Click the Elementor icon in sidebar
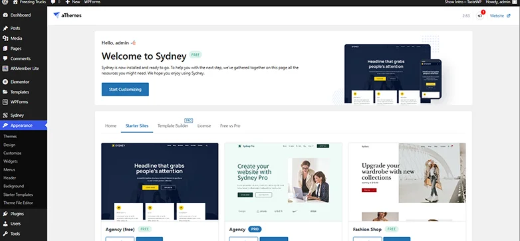This screenshot has height=241, width=520. point(5,82)
